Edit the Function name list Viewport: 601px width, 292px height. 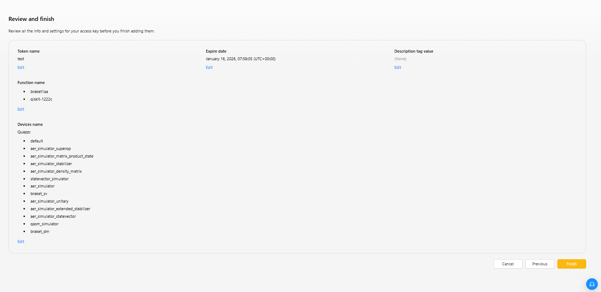21,109
